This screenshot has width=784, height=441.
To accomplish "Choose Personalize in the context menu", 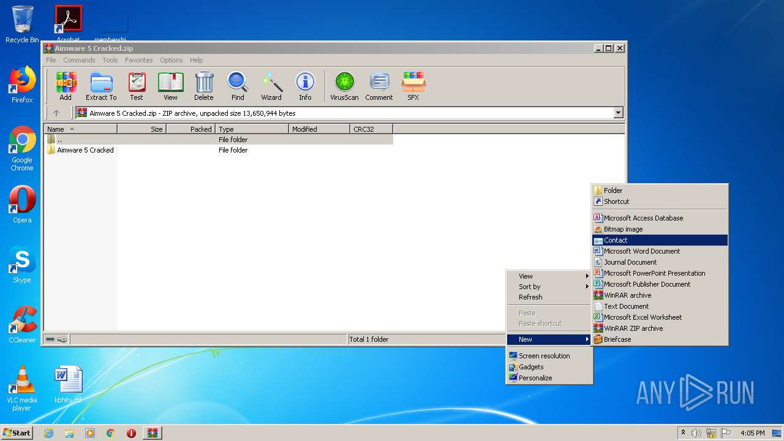I will tap(549, 378).
